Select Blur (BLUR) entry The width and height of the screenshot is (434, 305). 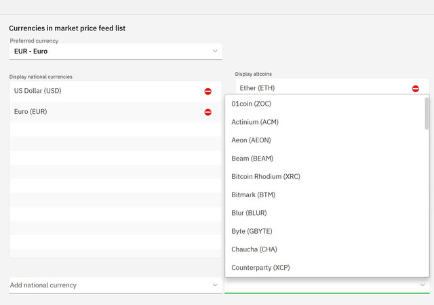click(x=325, y=213)
